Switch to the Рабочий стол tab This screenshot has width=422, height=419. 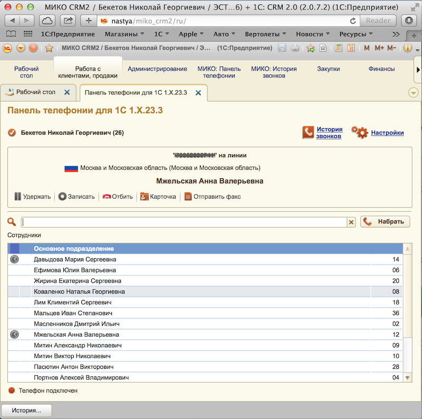coord(36,92)
